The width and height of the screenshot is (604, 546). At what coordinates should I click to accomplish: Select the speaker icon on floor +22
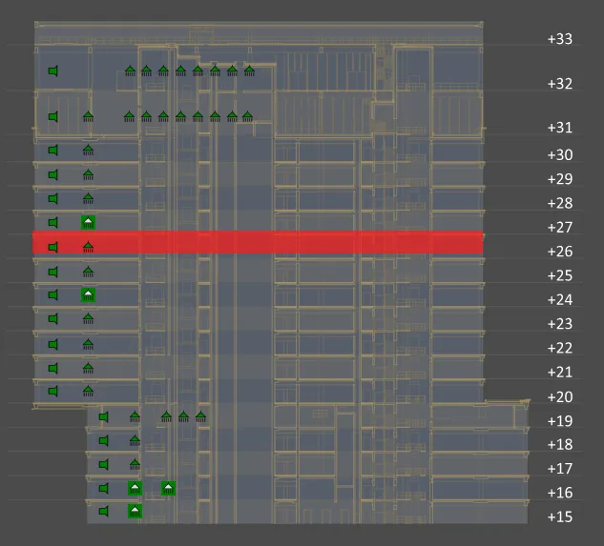coord(53,344)
